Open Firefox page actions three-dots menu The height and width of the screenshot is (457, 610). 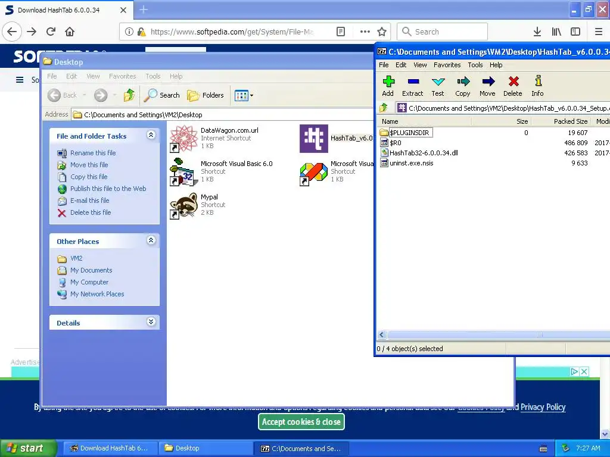[x=365, y=32]
